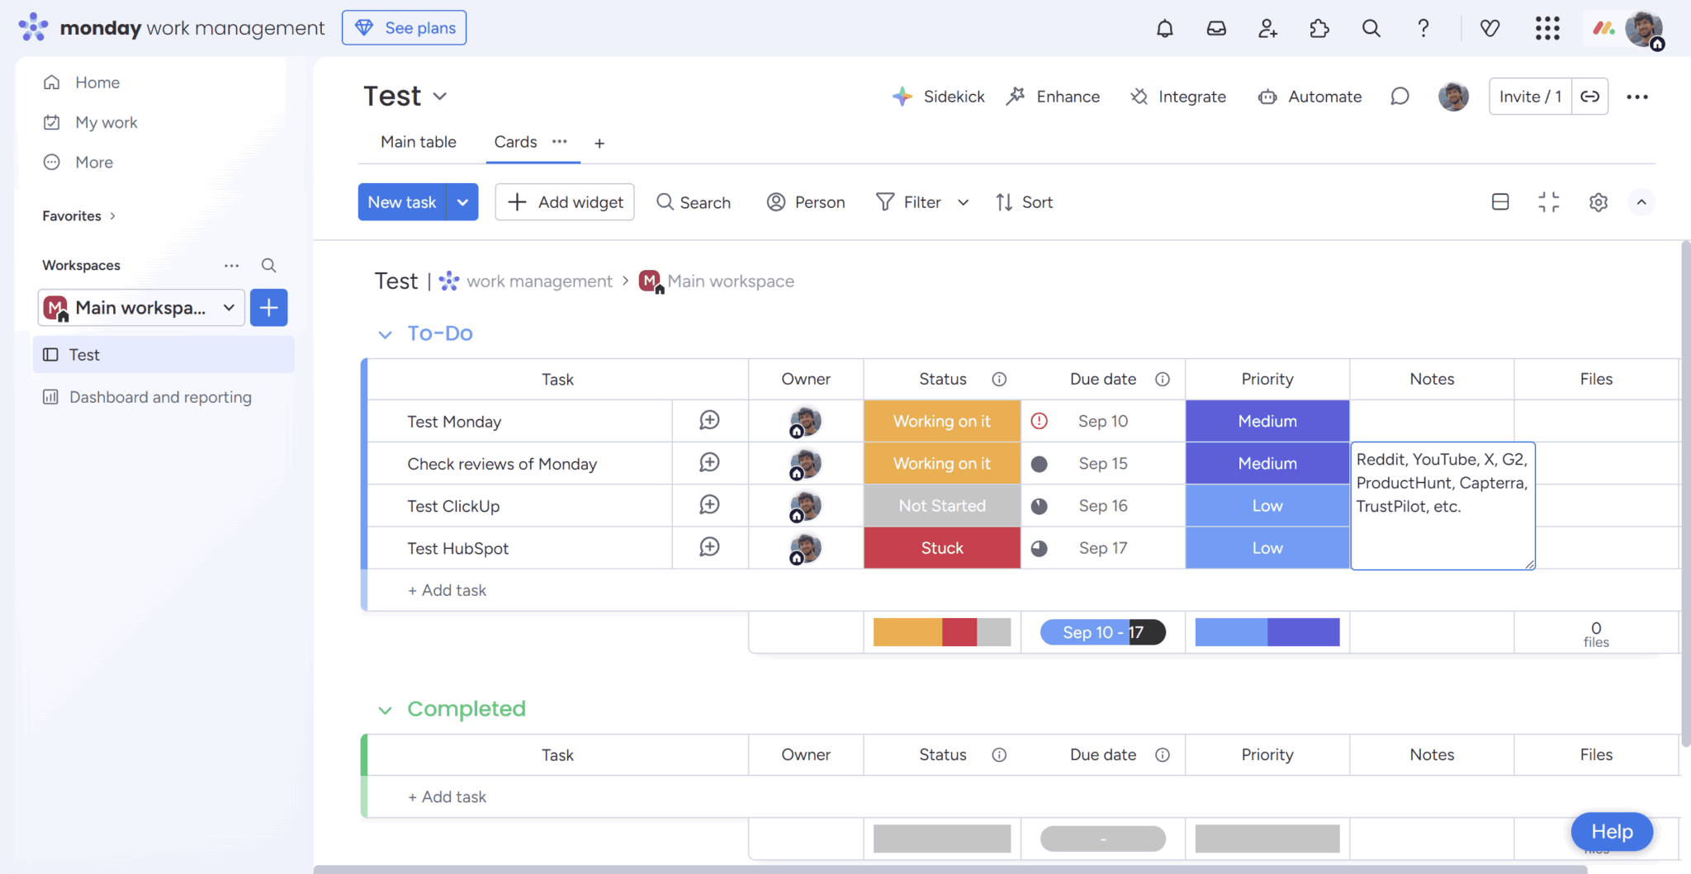This screenshot has height=874, width=1691.
Task: Open the board options three-dot menu
Action: [1637, 97]
